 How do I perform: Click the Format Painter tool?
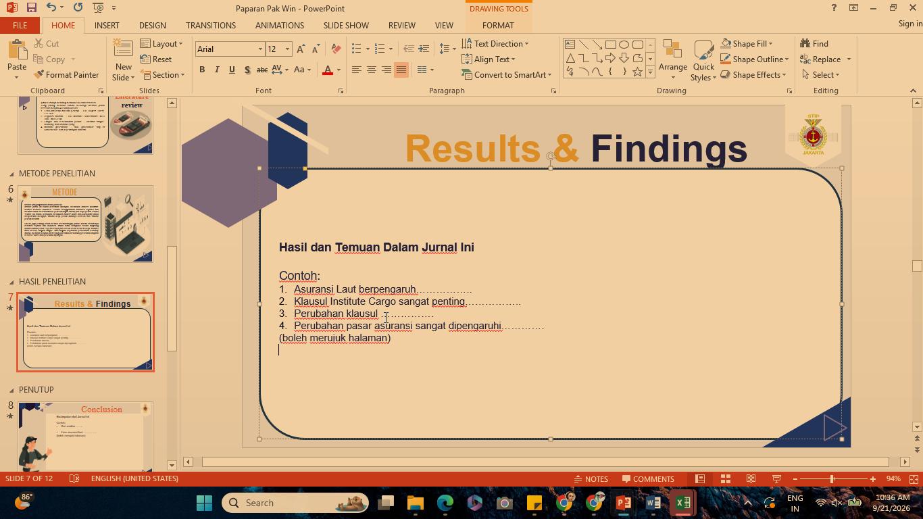tap(66, 75)
